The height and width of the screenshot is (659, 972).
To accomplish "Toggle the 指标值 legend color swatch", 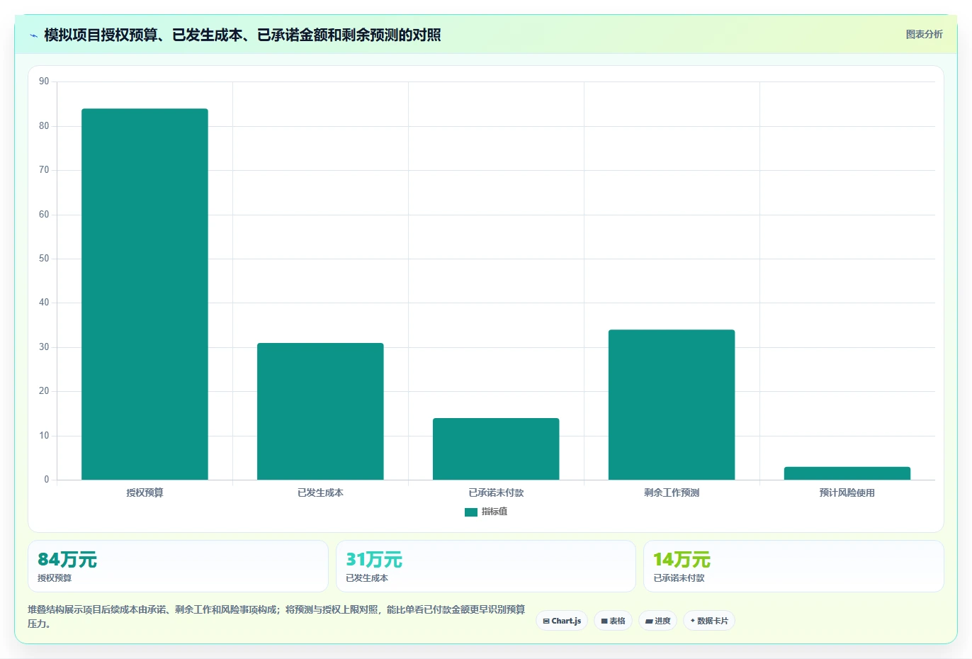I will click(470, 512).
